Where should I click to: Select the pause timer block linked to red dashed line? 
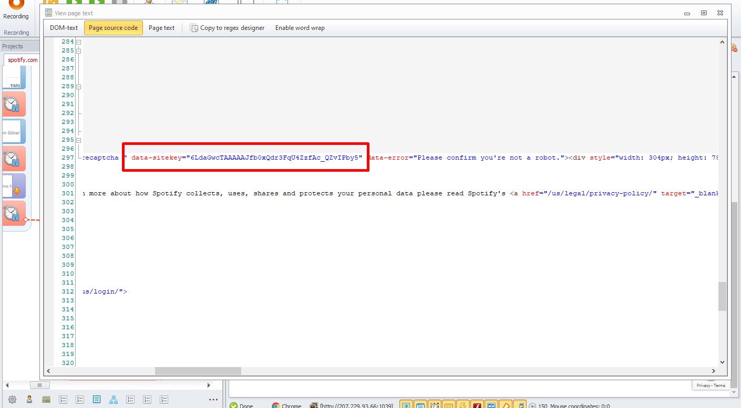pyautogui.click(x=14, y=213)
